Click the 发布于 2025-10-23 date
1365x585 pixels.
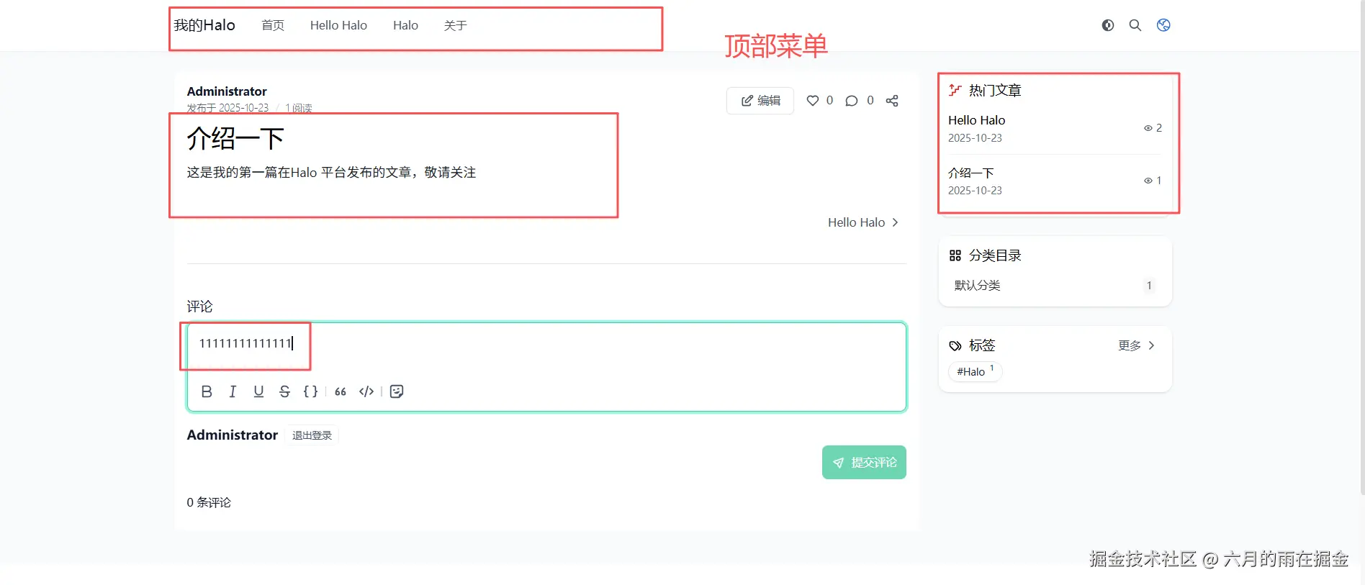click(x=227, y=108)
